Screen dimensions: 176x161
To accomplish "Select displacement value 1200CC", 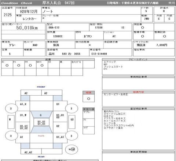I will pyautogui.click(x=58, y=37).
